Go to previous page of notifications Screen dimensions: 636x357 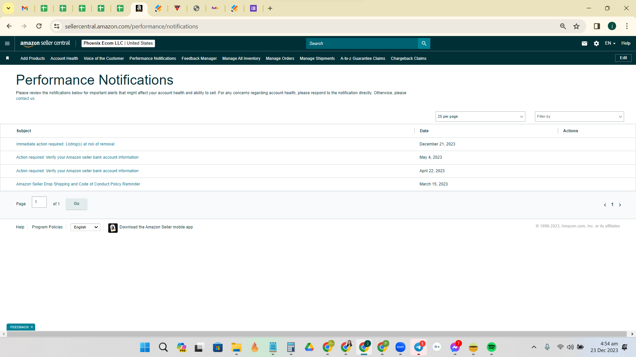(x=605, y=205)
